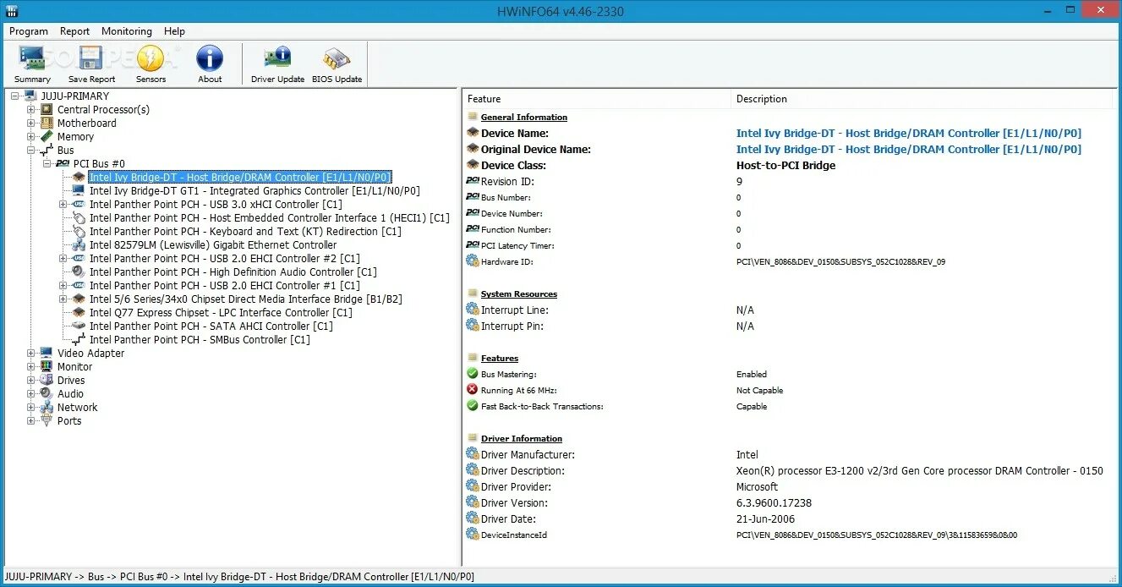Expand the Drives tree node
This screenshot has height=587, width=1122.
31,380
